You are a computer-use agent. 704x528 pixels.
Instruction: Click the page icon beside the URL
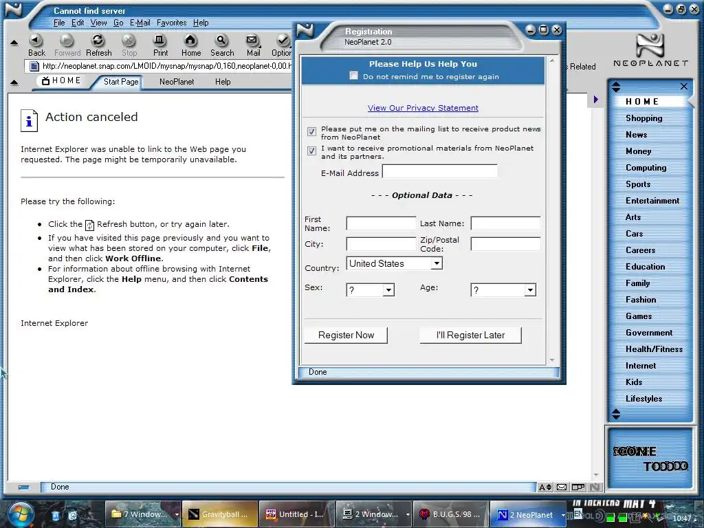point(34,67)
